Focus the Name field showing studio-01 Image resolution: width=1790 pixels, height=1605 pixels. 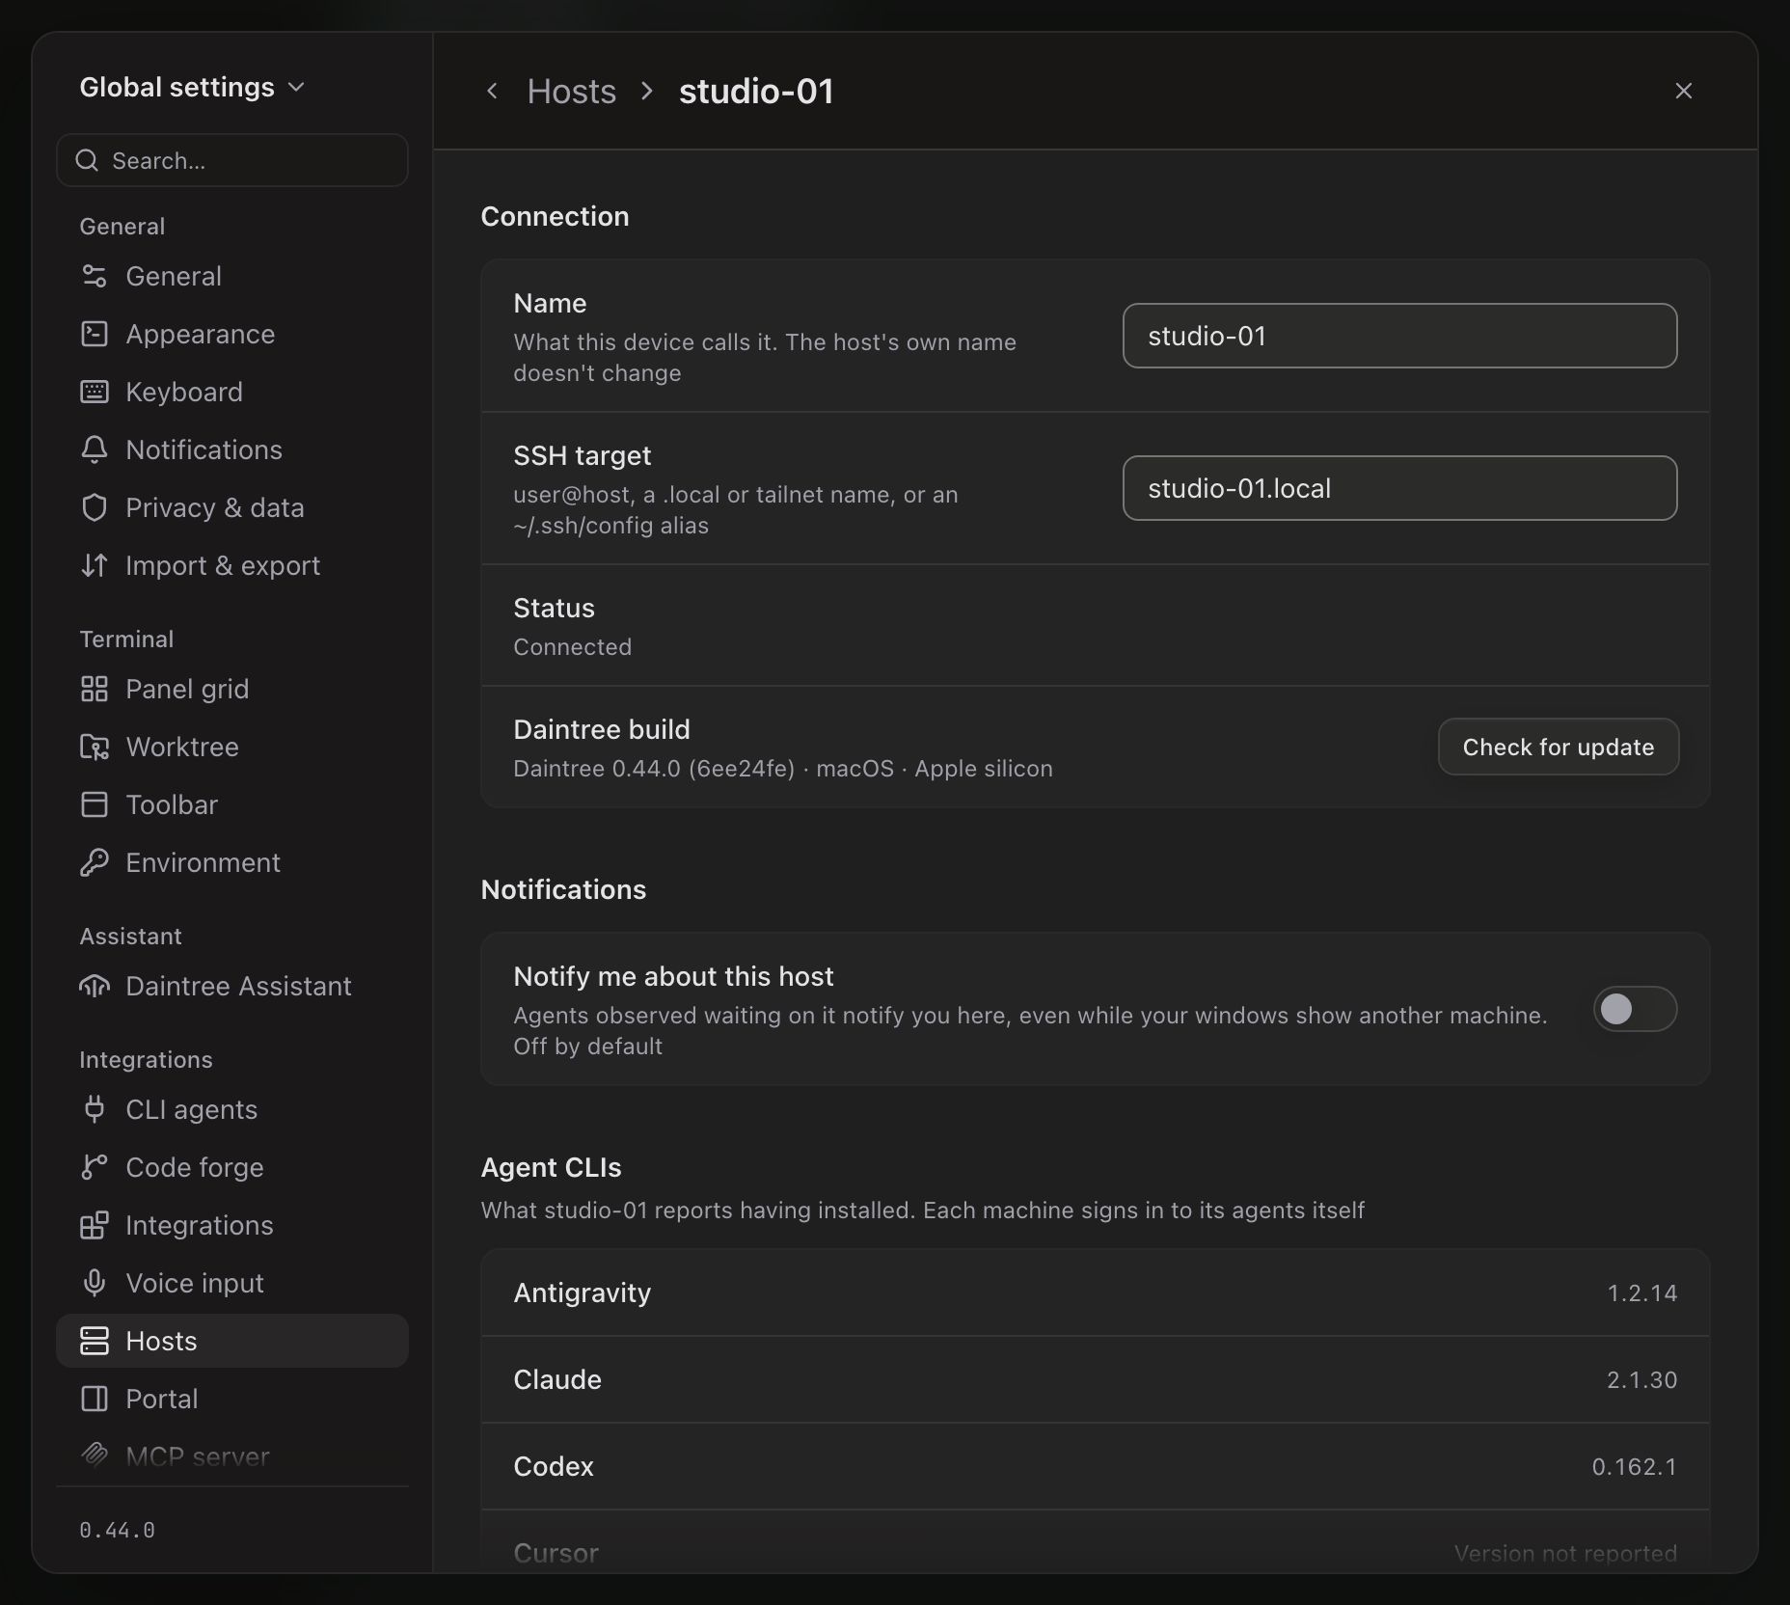tap(1399, 336)
